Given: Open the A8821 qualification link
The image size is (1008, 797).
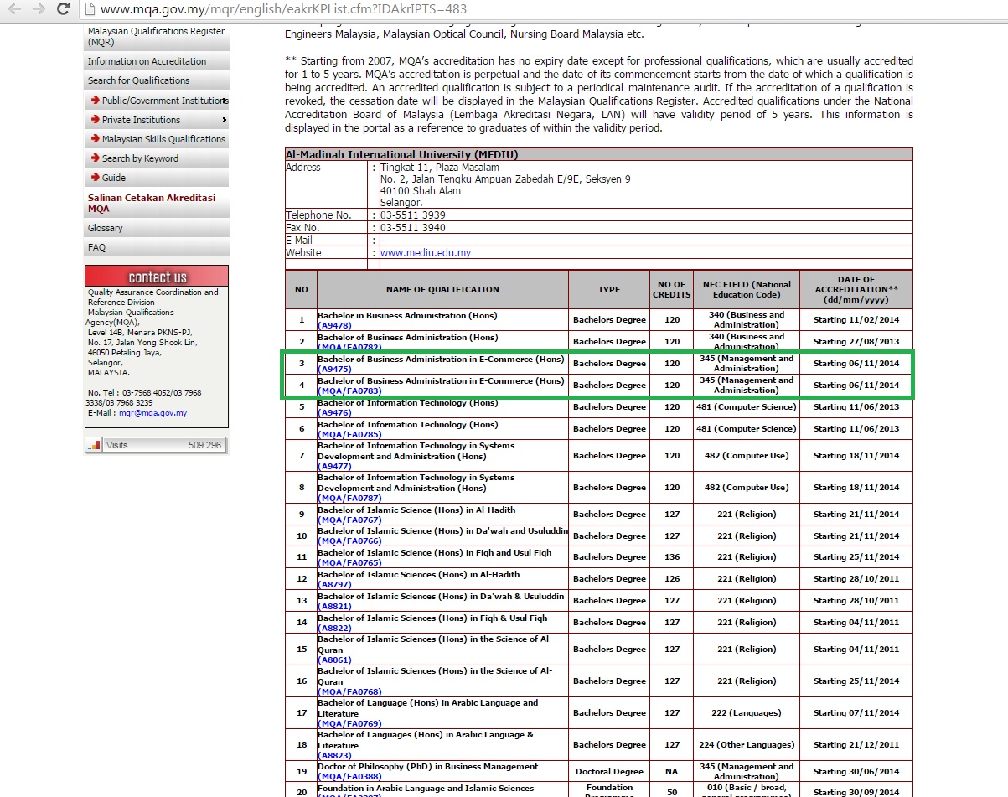Looking at the screenshot, I should pyautogui.click(x=334, y=606).
